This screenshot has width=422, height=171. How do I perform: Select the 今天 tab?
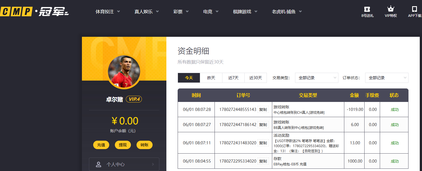[x=189, y=78]
